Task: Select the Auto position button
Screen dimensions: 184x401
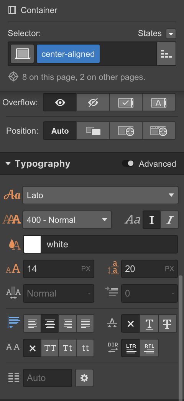Action: pyautogui.click(x=60, y=131)
